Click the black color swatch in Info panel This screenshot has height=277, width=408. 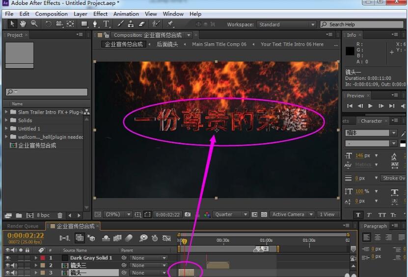pyautogui.click(x=350, y=50)
